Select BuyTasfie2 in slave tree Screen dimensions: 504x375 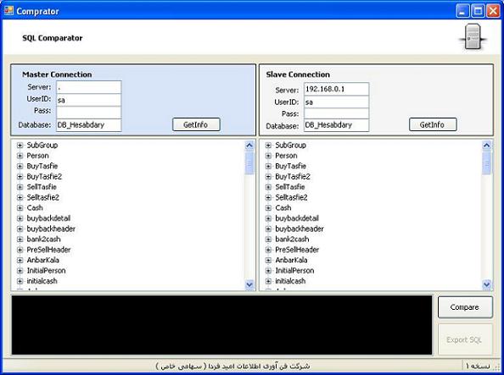(293, 177)
